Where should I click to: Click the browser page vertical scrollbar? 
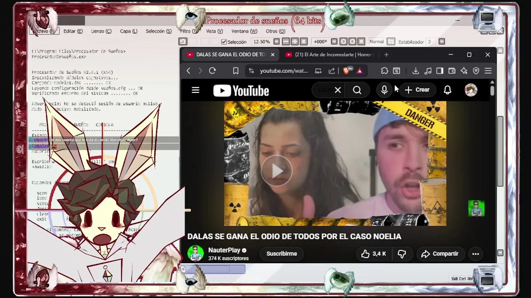(x=492, y=90)
